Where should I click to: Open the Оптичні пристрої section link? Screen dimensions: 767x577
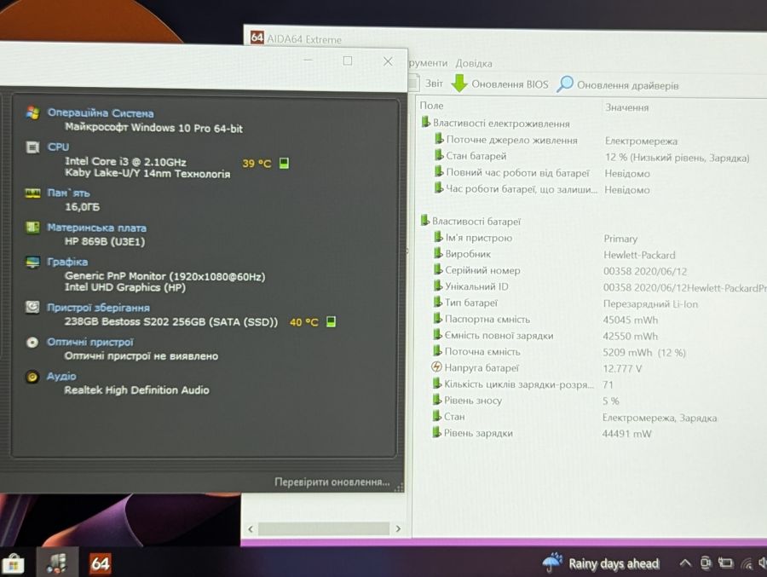tap(89, 342)
